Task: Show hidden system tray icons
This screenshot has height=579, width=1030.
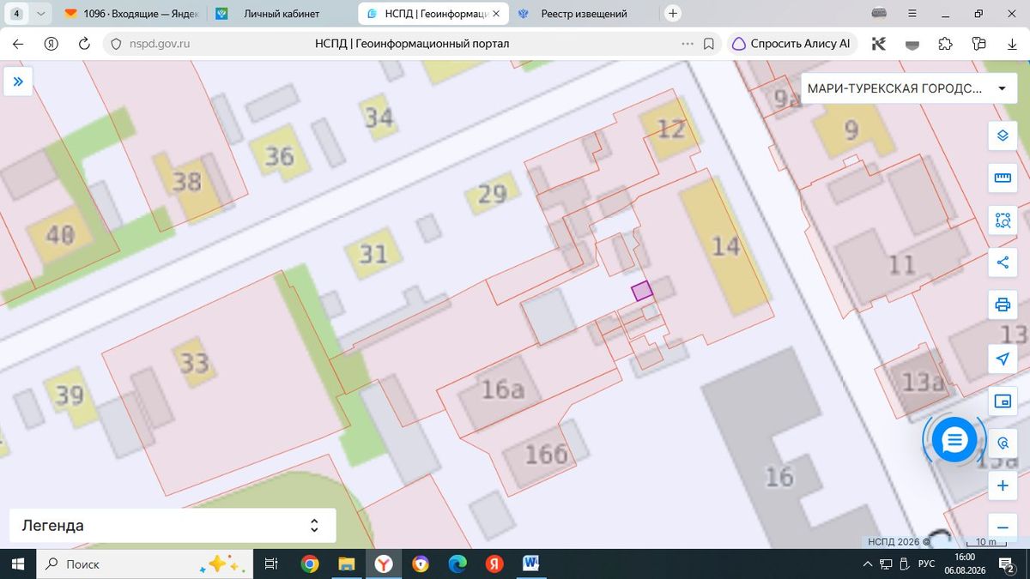Action: click(867, 564)
